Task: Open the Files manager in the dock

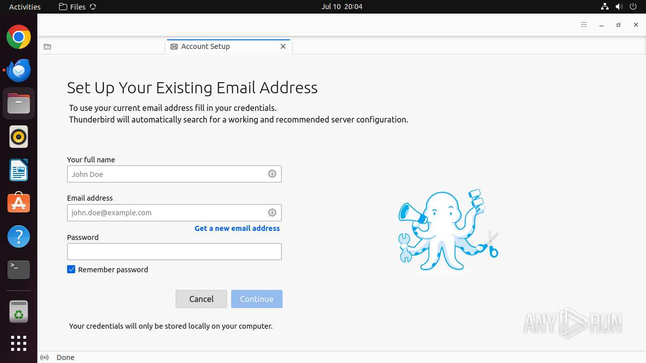Action: tap(19, 103)
